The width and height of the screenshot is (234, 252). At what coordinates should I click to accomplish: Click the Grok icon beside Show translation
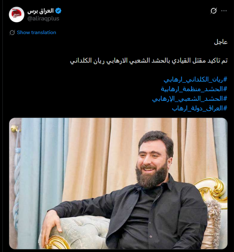point(12,33)
